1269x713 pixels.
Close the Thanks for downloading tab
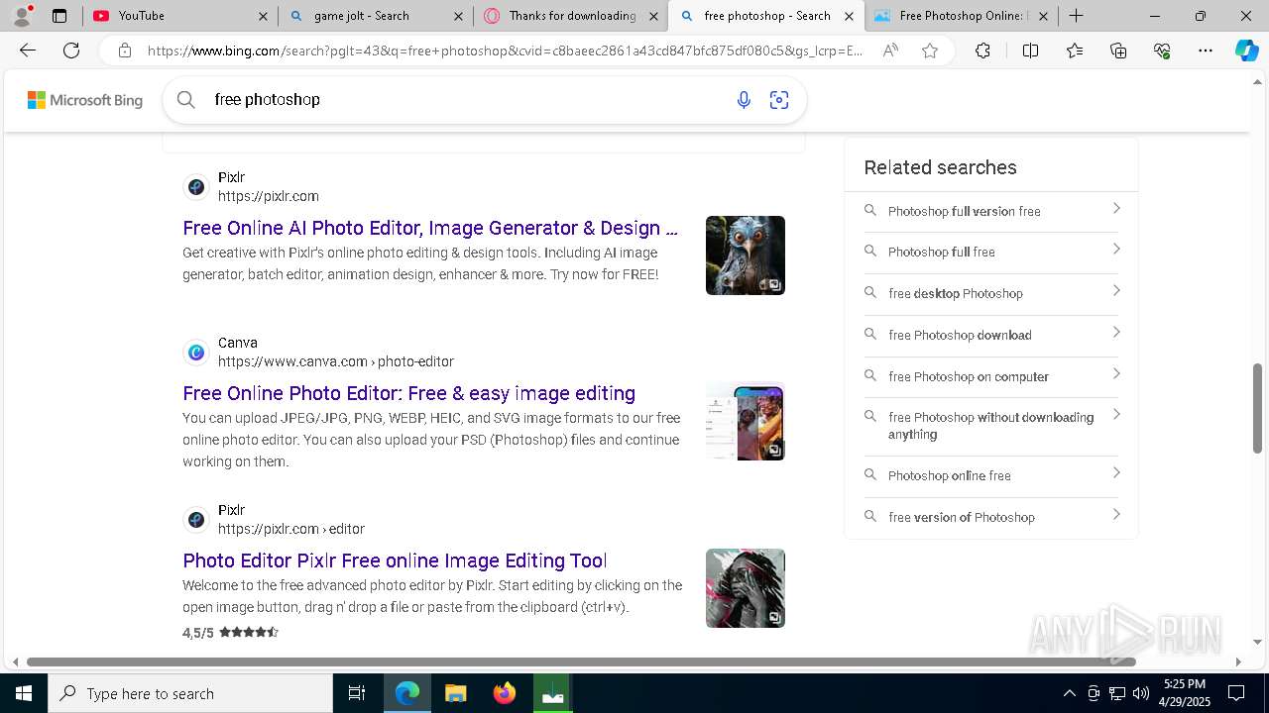(653, 16)
